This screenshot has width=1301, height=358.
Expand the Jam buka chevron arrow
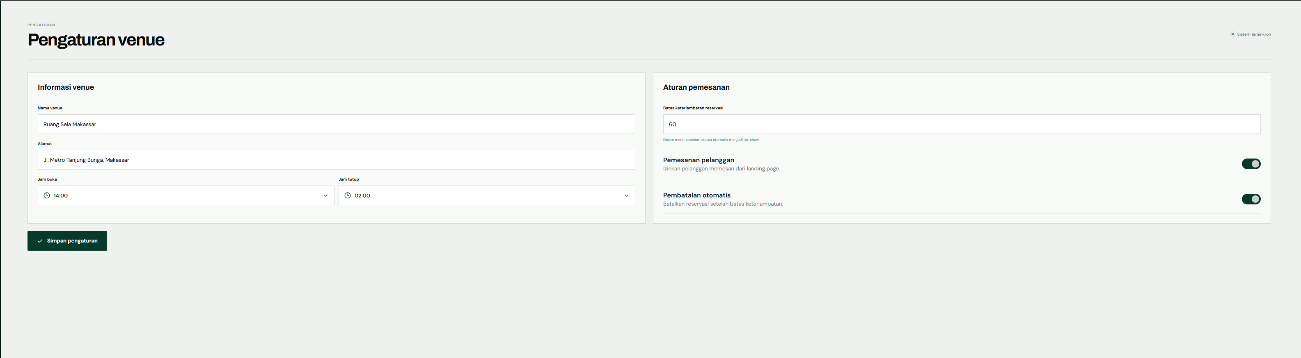pyautogui.click(x=325, y=196)
